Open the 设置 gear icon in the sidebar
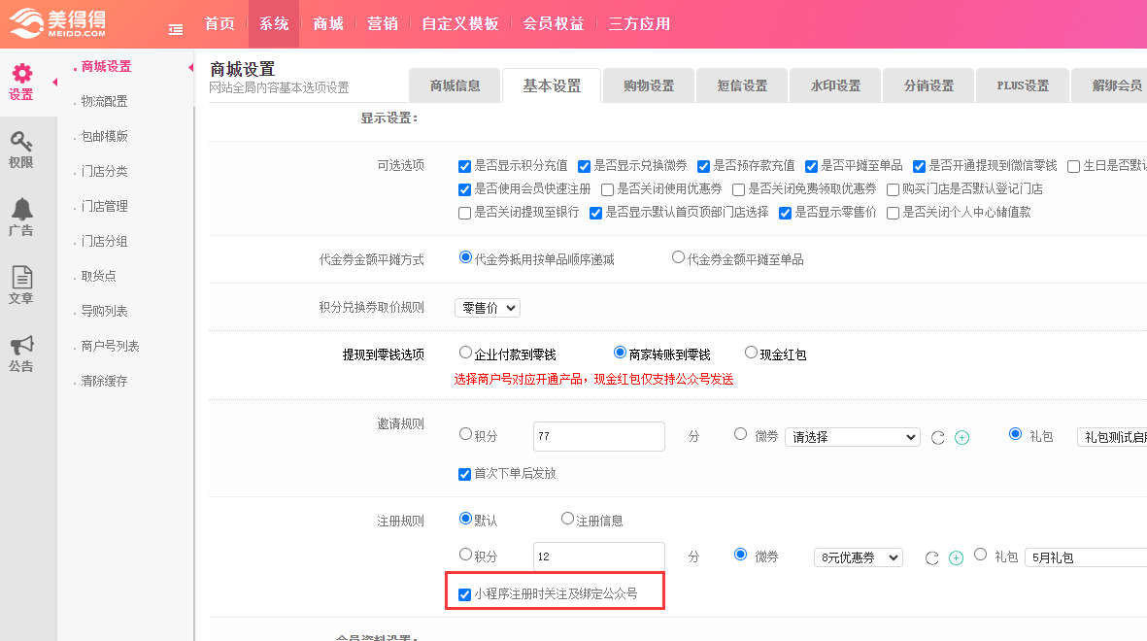The width and height of the screenshot is (1147, 641). [x=21, y=74]
